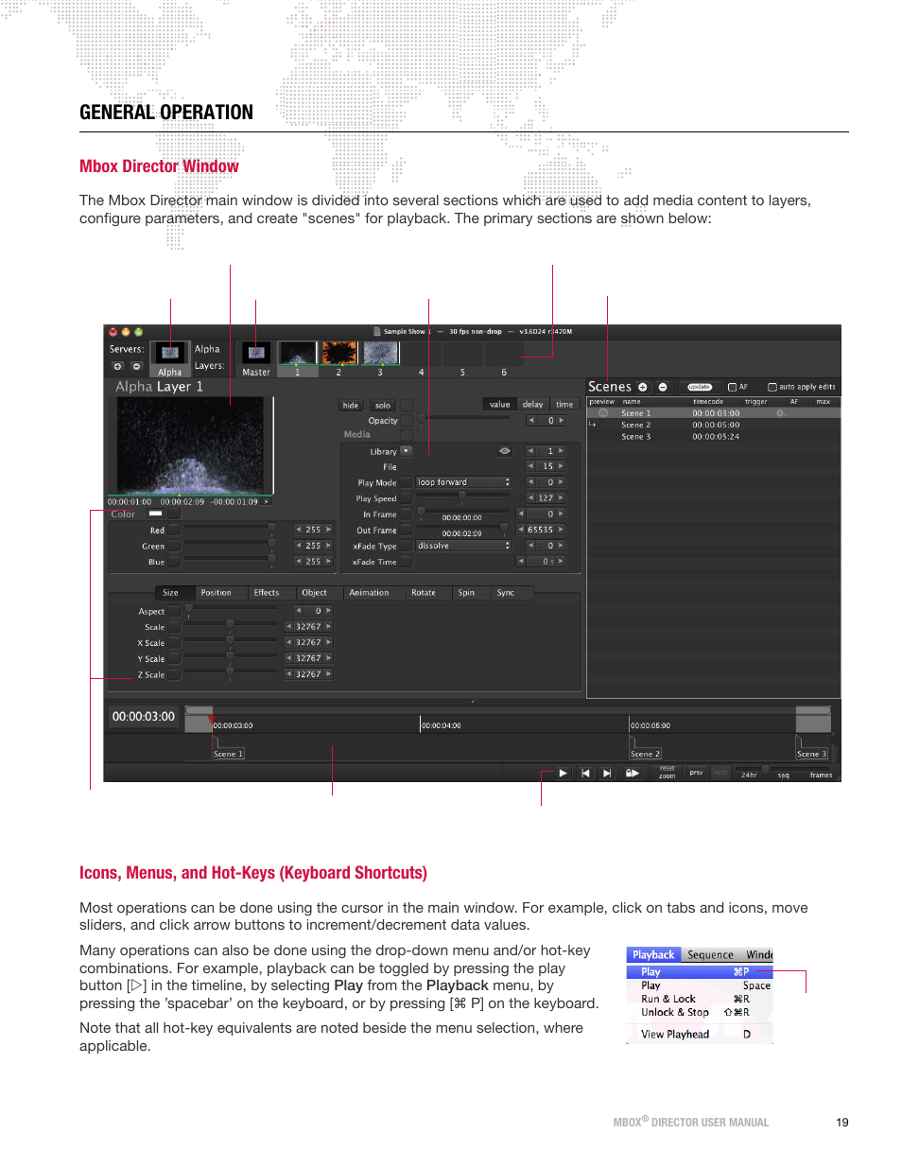This screenshot has width=902, height=1168.
Task: Activate the lock-and-play playback icon
Action: coord(633,773)
